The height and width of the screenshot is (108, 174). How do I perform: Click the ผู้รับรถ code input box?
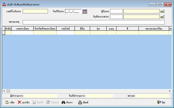pos(116,11)
